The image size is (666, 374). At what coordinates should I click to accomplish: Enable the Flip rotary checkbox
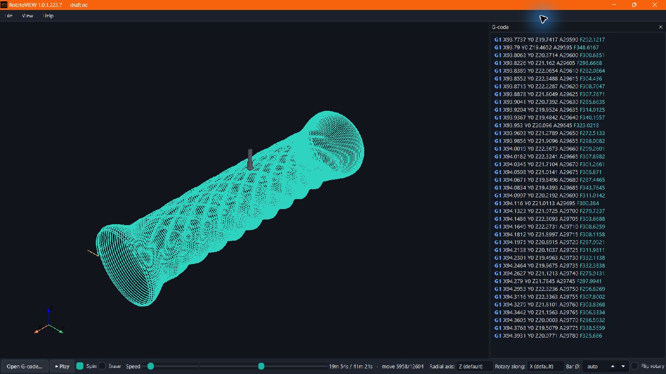tap(634, 366)
